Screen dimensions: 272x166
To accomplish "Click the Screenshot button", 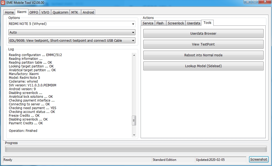I will click(x=259, y=160).
